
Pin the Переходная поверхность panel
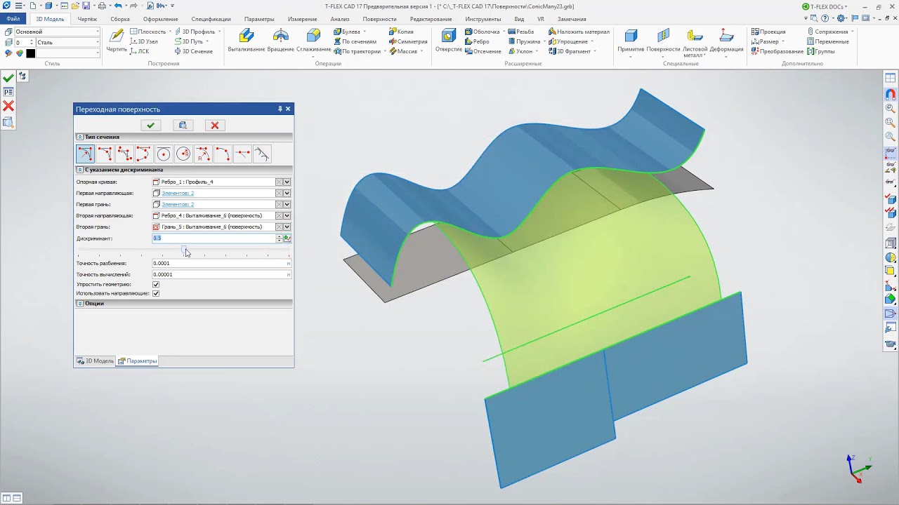pyautogui.click(x=280, y=109)
